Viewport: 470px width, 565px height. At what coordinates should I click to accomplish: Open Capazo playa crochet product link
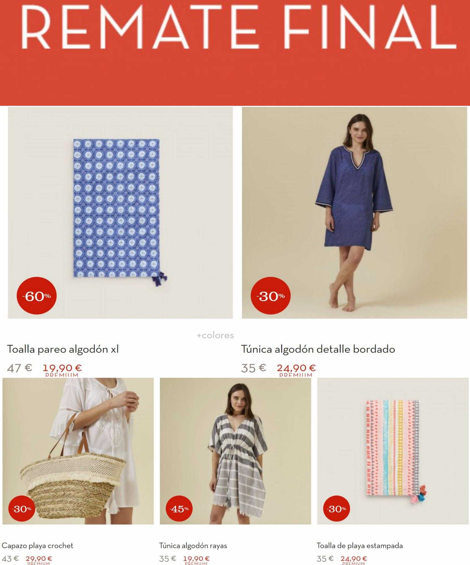(x=38, y=546)
